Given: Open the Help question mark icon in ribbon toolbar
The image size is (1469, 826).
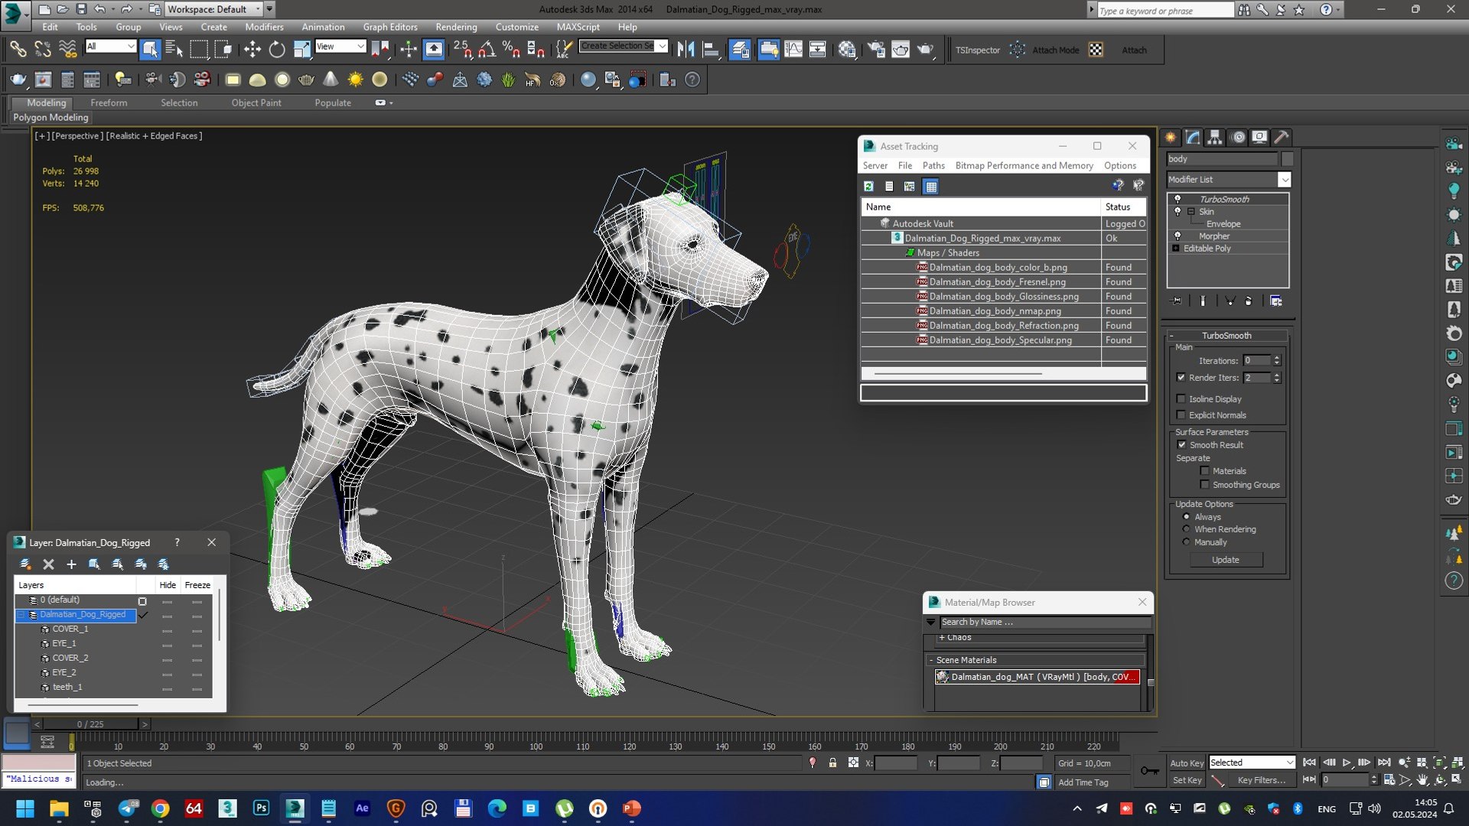Looking at the screenshot, I should (692, 80).
